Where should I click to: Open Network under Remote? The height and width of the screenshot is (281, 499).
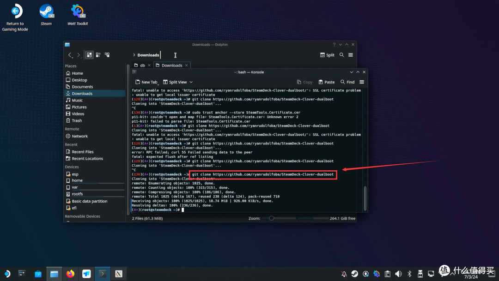[79, 136]
